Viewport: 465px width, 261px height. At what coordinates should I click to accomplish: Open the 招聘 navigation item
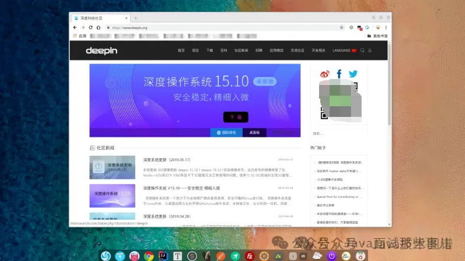coord(259,50)
